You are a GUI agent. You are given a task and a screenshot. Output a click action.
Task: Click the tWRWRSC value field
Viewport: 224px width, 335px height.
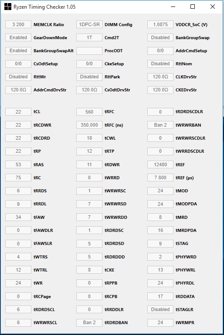pos(89,191)
